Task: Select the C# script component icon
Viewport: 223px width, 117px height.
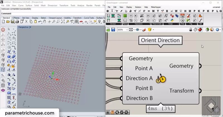Action: (x=172, y=16)
